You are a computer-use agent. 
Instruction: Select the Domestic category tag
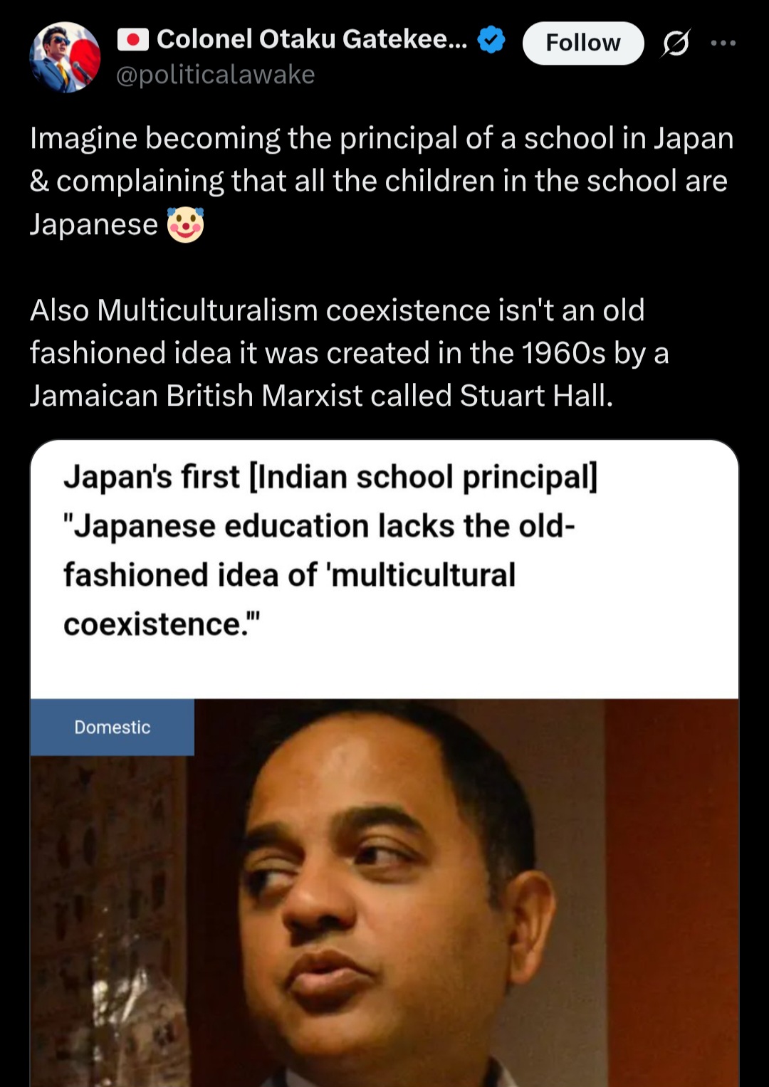coord(113,727)
